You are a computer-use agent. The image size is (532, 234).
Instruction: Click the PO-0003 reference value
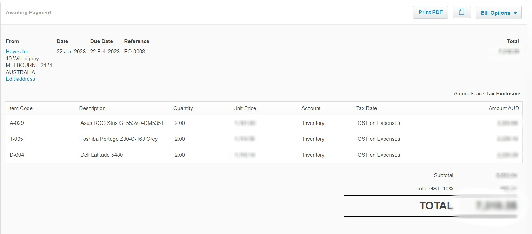click(134, 52)
